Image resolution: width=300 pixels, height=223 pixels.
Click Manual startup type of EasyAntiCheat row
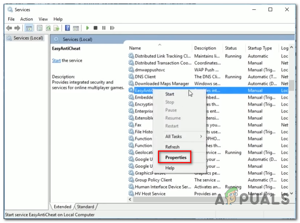click(255, 91)
